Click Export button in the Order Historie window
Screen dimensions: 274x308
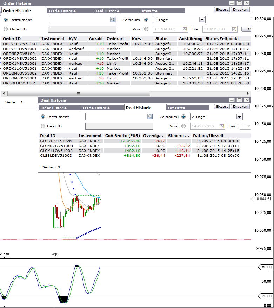pos(222,10)
